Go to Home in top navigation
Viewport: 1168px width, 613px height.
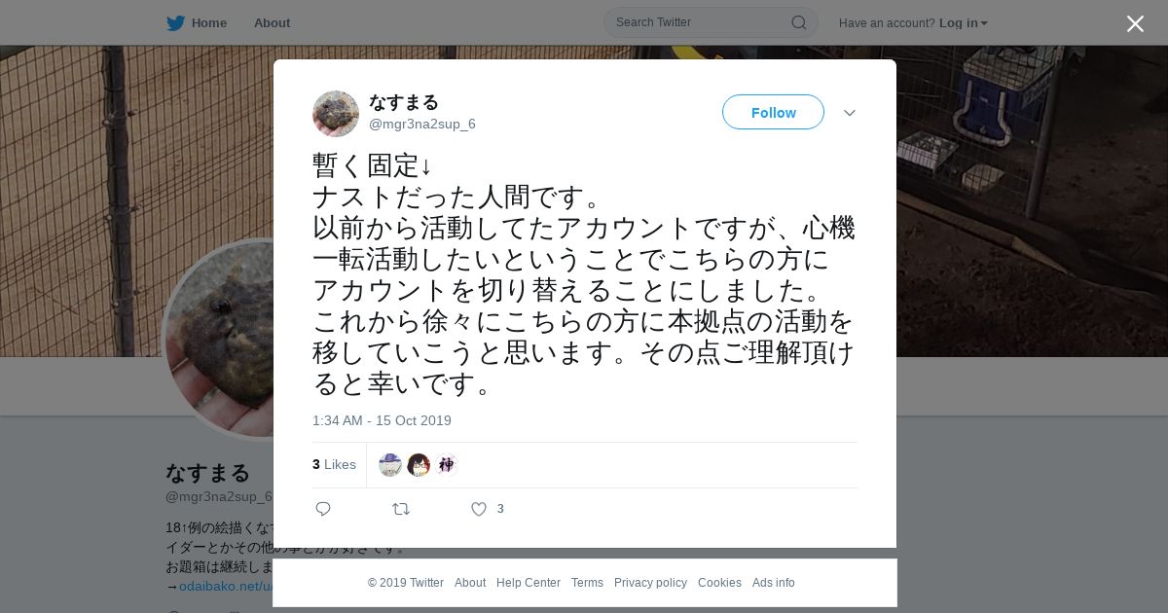coord(209,22)
